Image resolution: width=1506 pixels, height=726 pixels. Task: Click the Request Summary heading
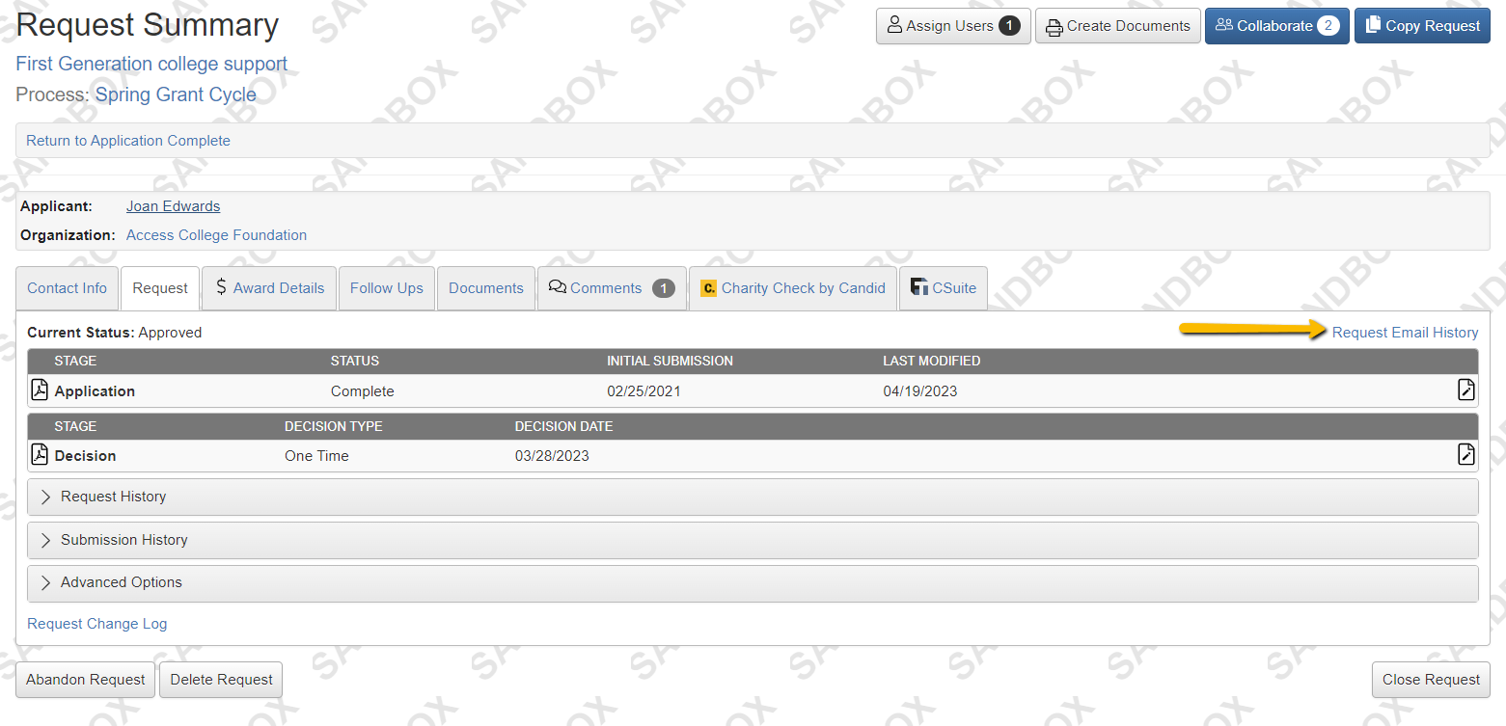point(148,25)
